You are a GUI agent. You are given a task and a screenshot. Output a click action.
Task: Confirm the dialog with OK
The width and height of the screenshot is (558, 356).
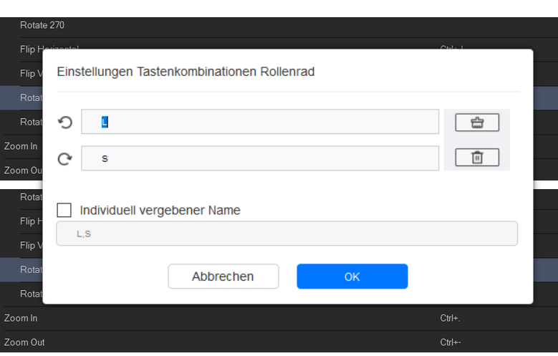coord(352,276)
